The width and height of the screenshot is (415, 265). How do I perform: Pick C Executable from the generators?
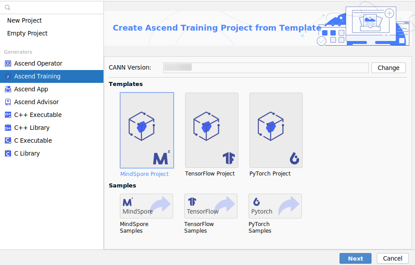[33, 140]
